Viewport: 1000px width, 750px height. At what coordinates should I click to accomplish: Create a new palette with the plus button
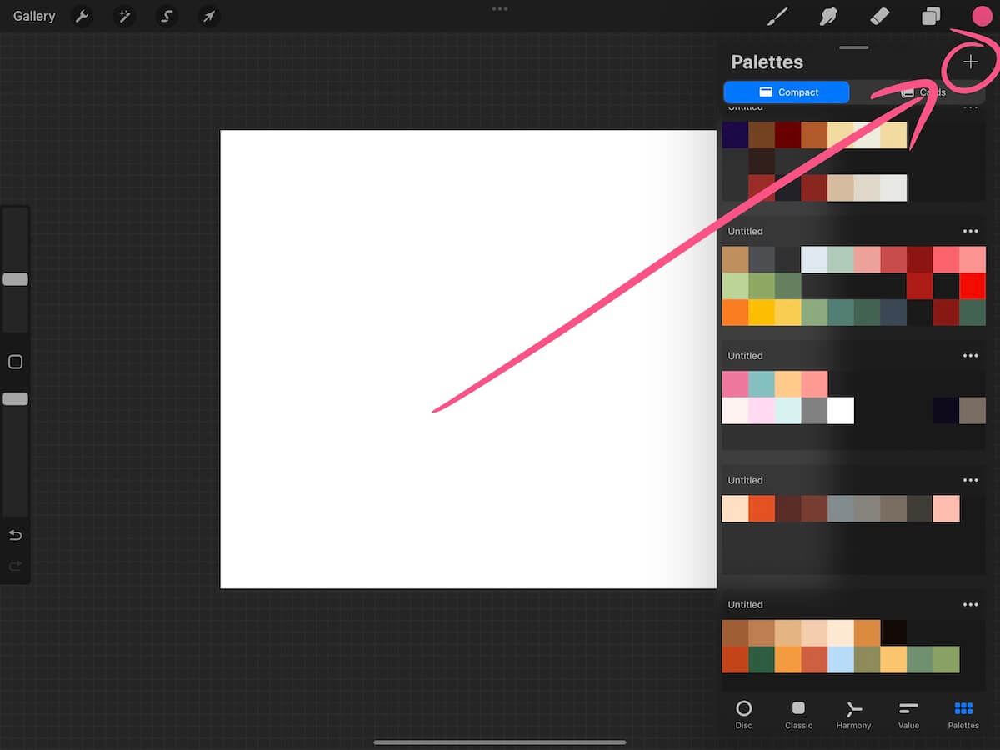(971, 62)
